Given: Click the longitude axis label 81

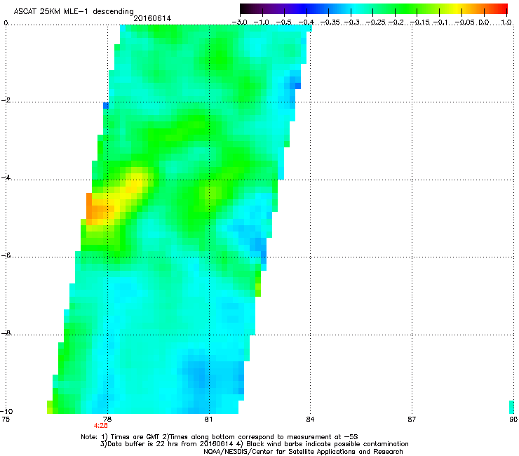Looking at the screenshot, I should tap(208, 420).
